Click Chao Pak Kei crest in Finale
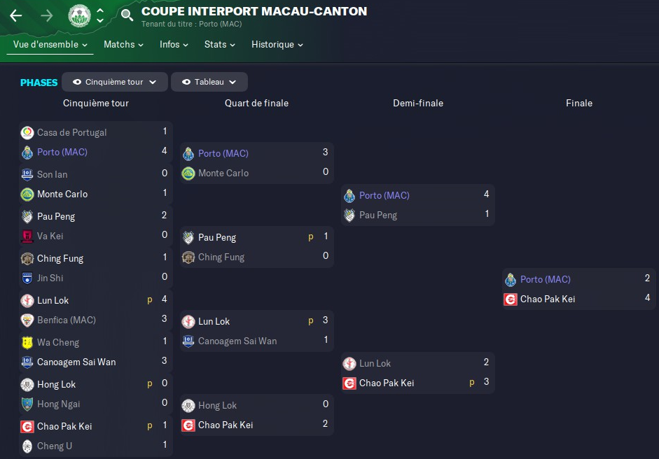Viewport: 659px width, 459px height. [511, 299]
